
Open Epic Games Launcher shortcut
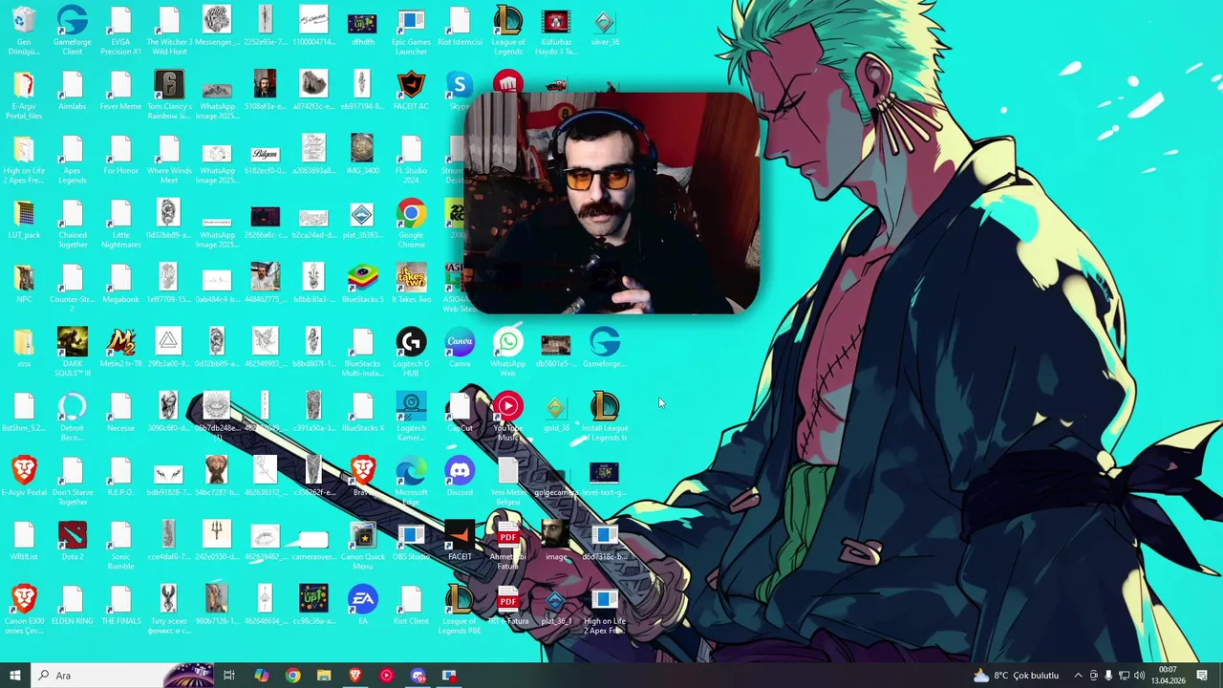(x=411, y=31)
